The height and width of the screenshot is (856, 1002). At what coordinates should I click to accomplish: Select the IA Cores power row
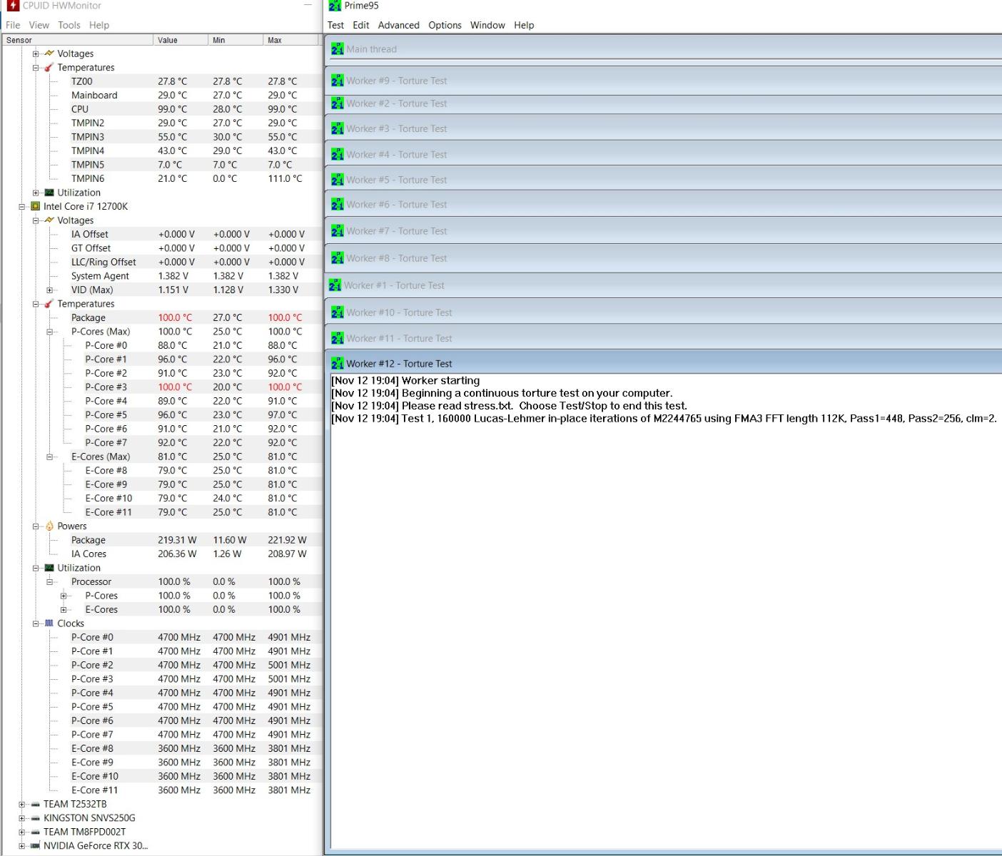coord(163,554)
